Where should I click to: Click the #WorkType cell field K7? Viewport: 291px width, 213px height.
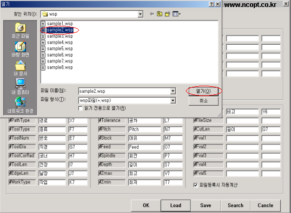click(x=78, y=182)
